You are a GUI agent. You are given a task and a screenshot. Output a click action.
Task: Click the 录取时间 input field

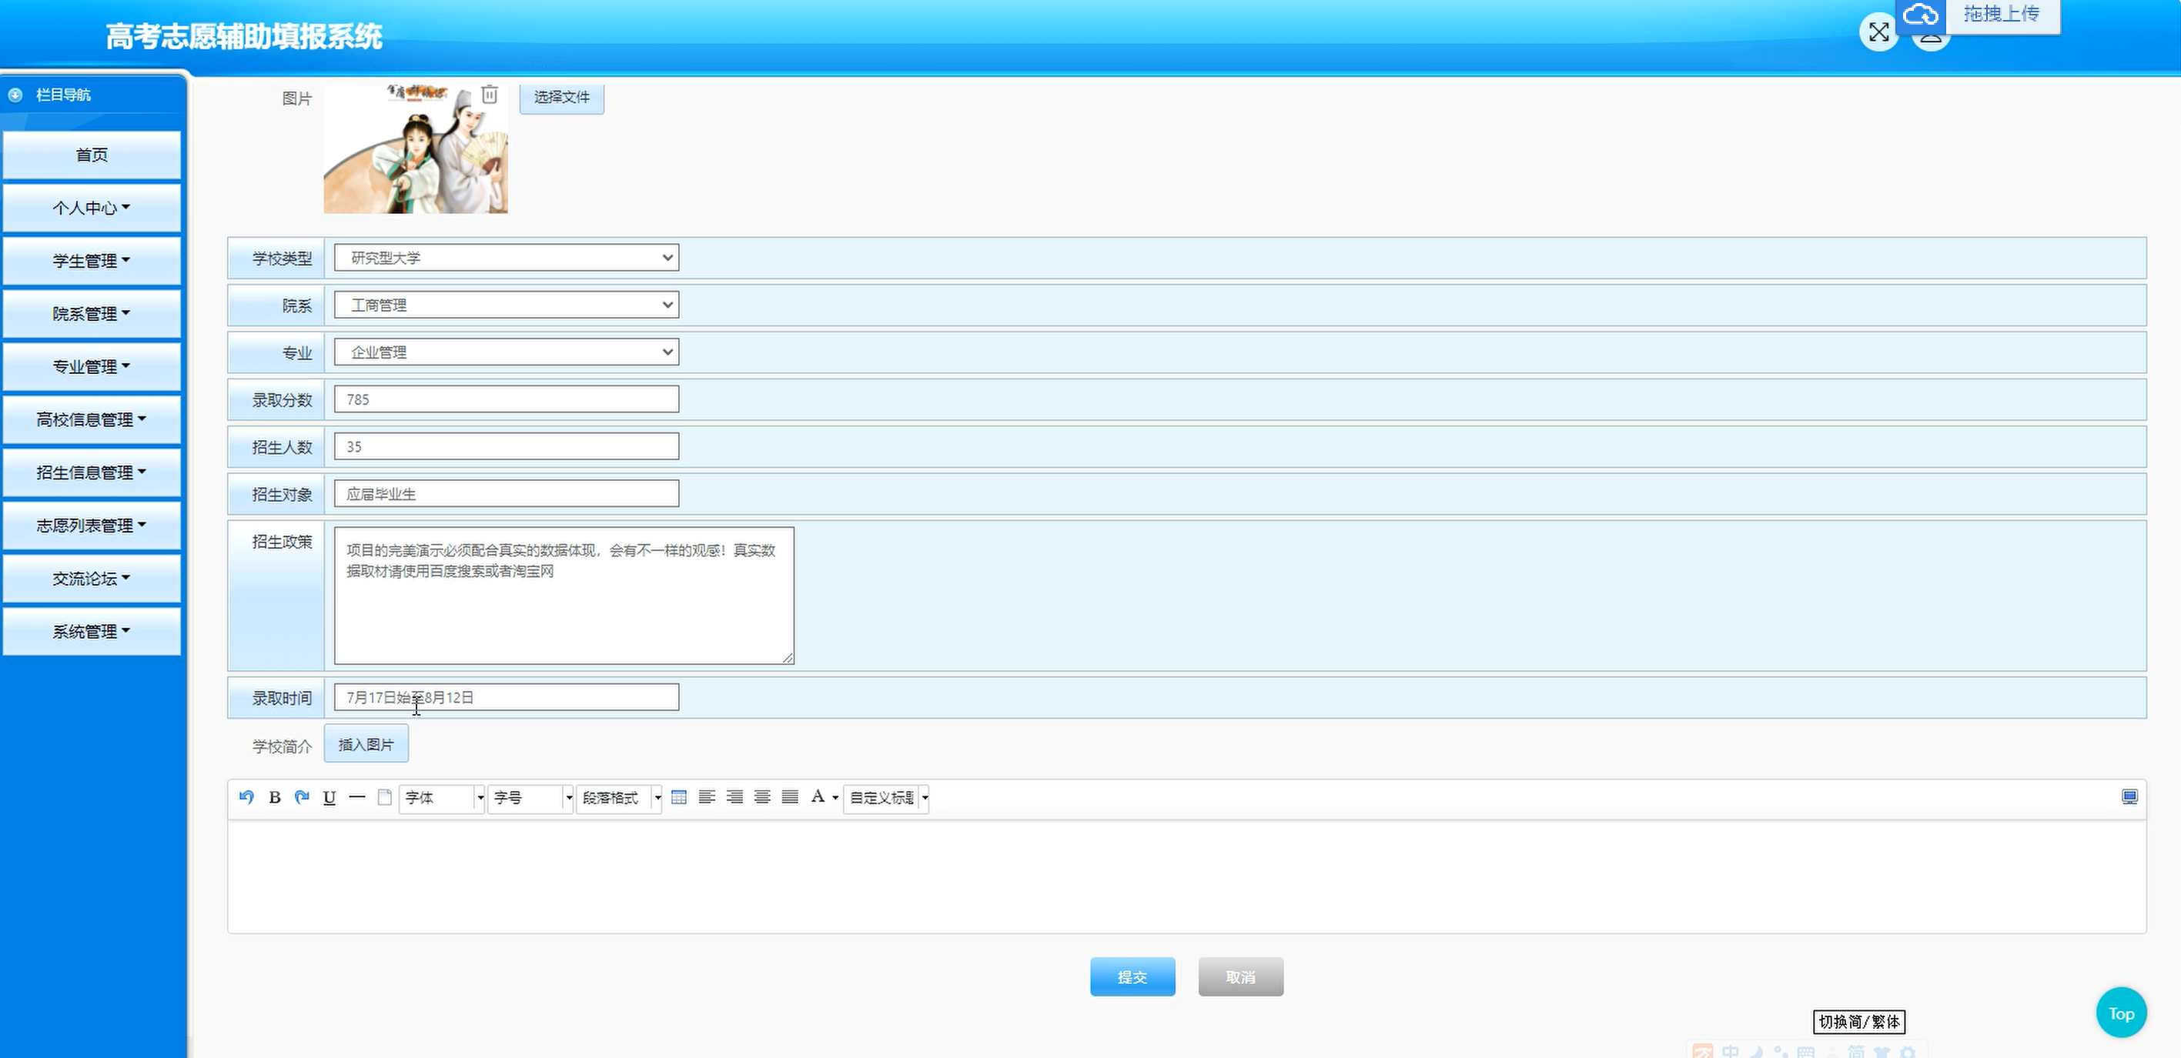click(x=507, y=697)
